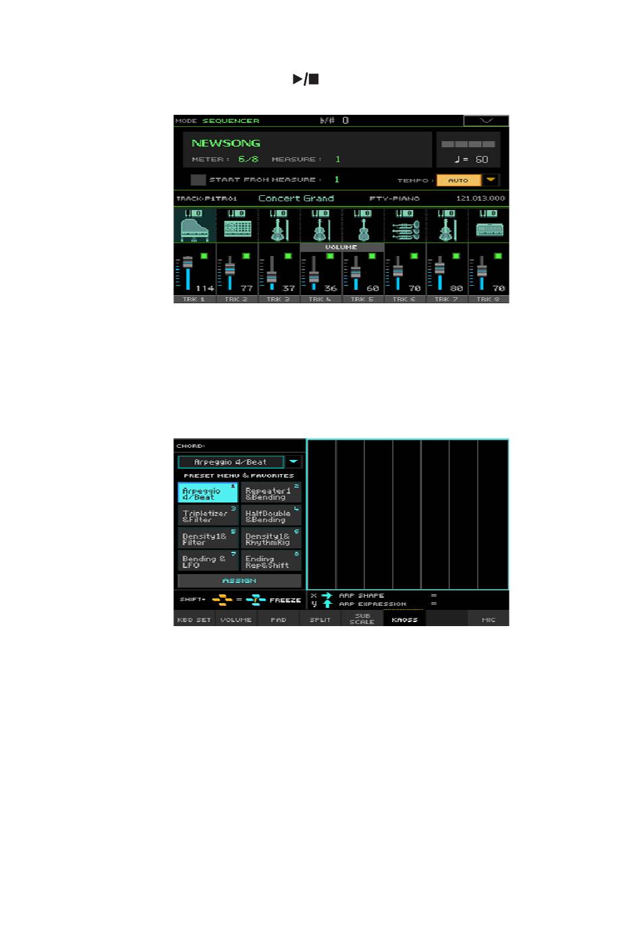Viewport: 641px width, 928px height.
Task: Toggle the Track 4 play/mute status indicator
Action: click(330, 256)
